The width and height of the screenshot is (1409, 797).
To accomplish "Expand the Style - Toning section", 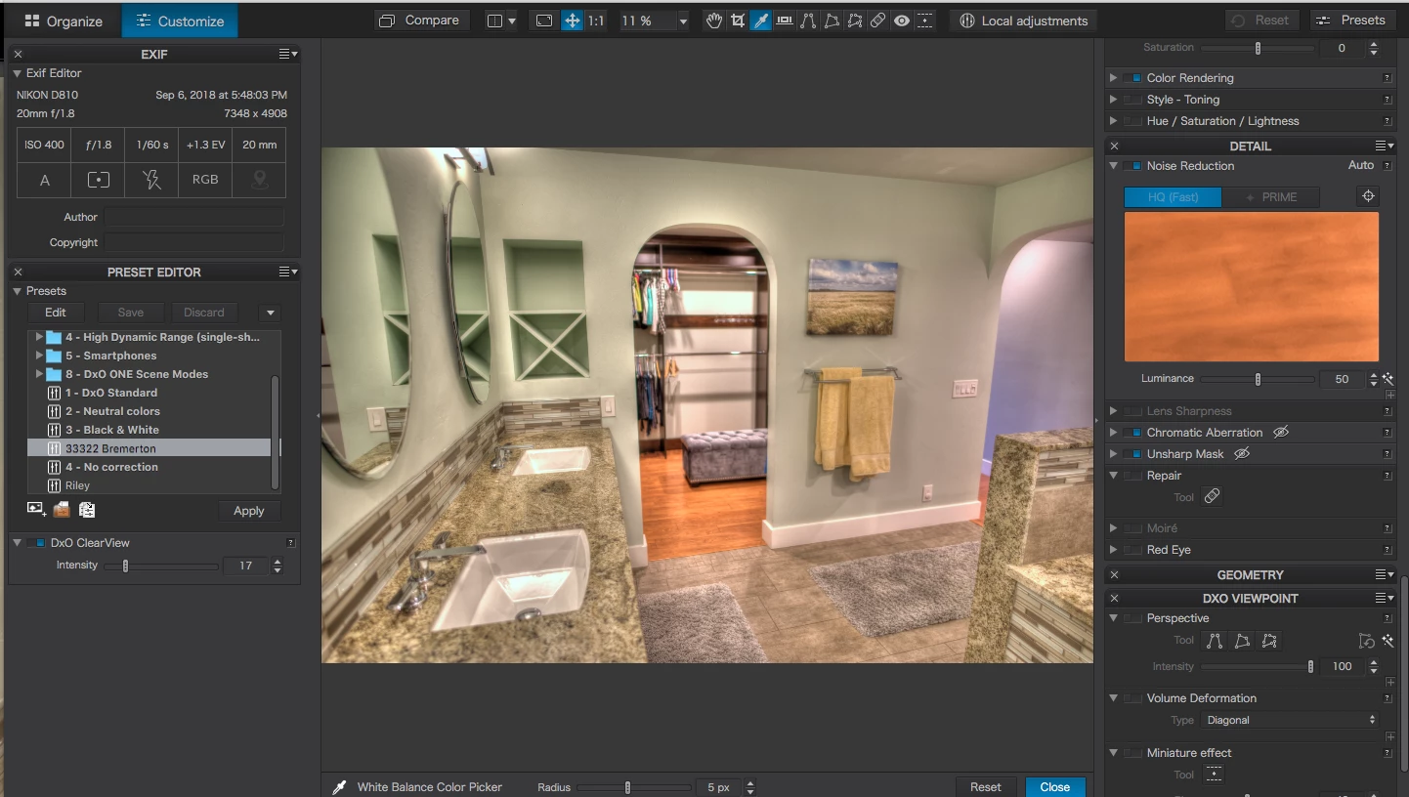I will (1113, 100).
